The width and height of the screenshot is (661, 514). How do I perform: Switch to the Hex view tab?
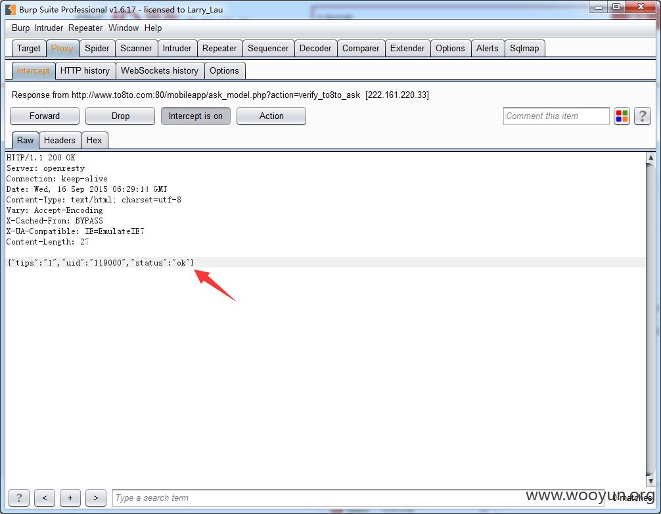click(95, 141)
